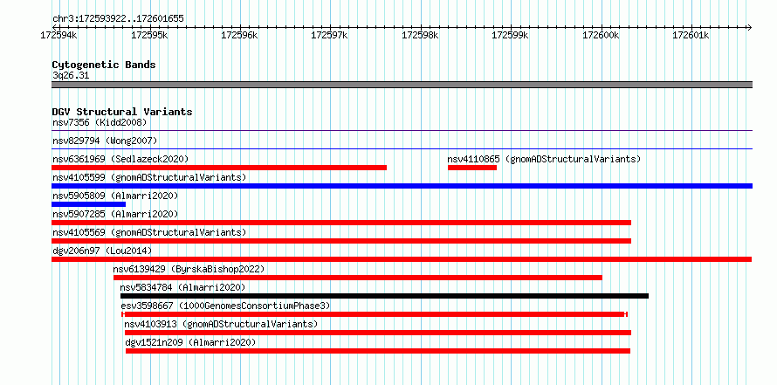Click the red bar of dgv1521n209
This screenshot has height=385, width=777.
[x=378, y=351]
